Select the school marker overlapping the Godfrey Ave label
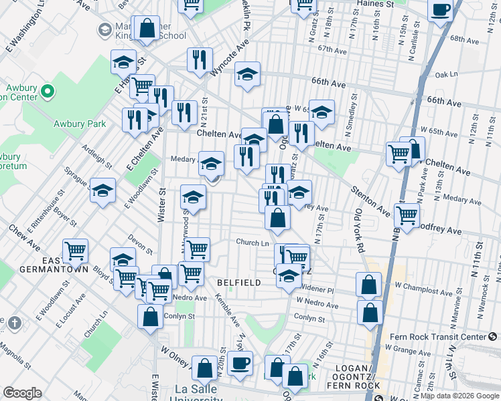Image resolution: width=501 pixels, height=401 pixels. pyautogui.click(x=299, y=194)
